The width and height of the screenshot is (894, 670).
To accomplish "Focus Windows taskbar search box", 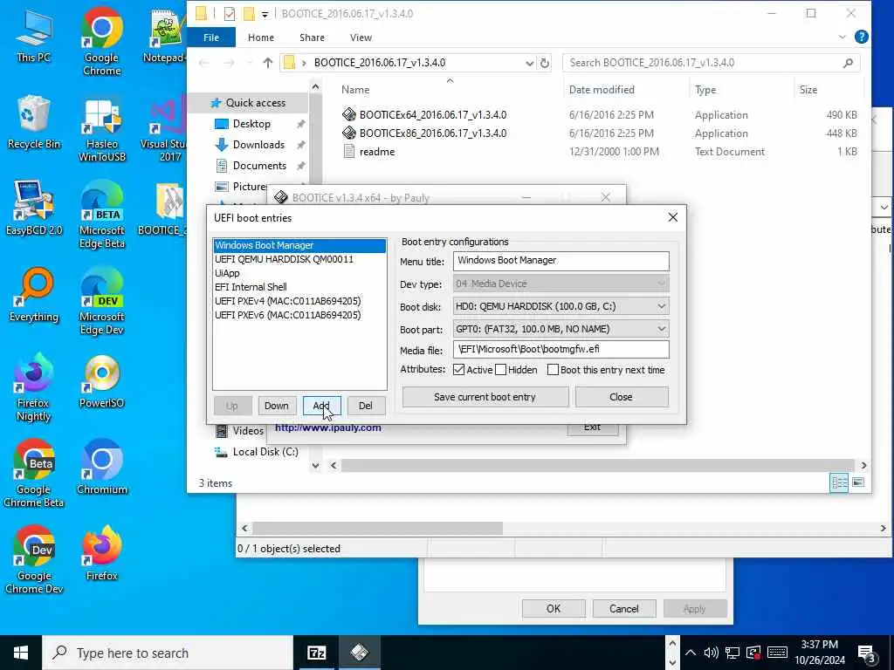I will pos(168,653).
